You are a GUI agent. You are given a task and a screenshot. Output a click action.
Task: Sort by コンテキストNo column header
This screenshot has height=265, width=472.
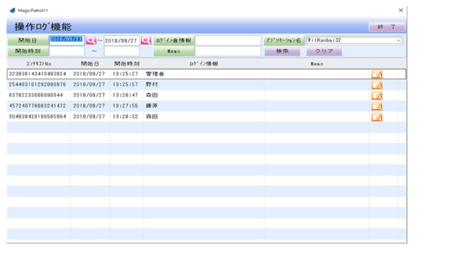(x=38, y=64)
